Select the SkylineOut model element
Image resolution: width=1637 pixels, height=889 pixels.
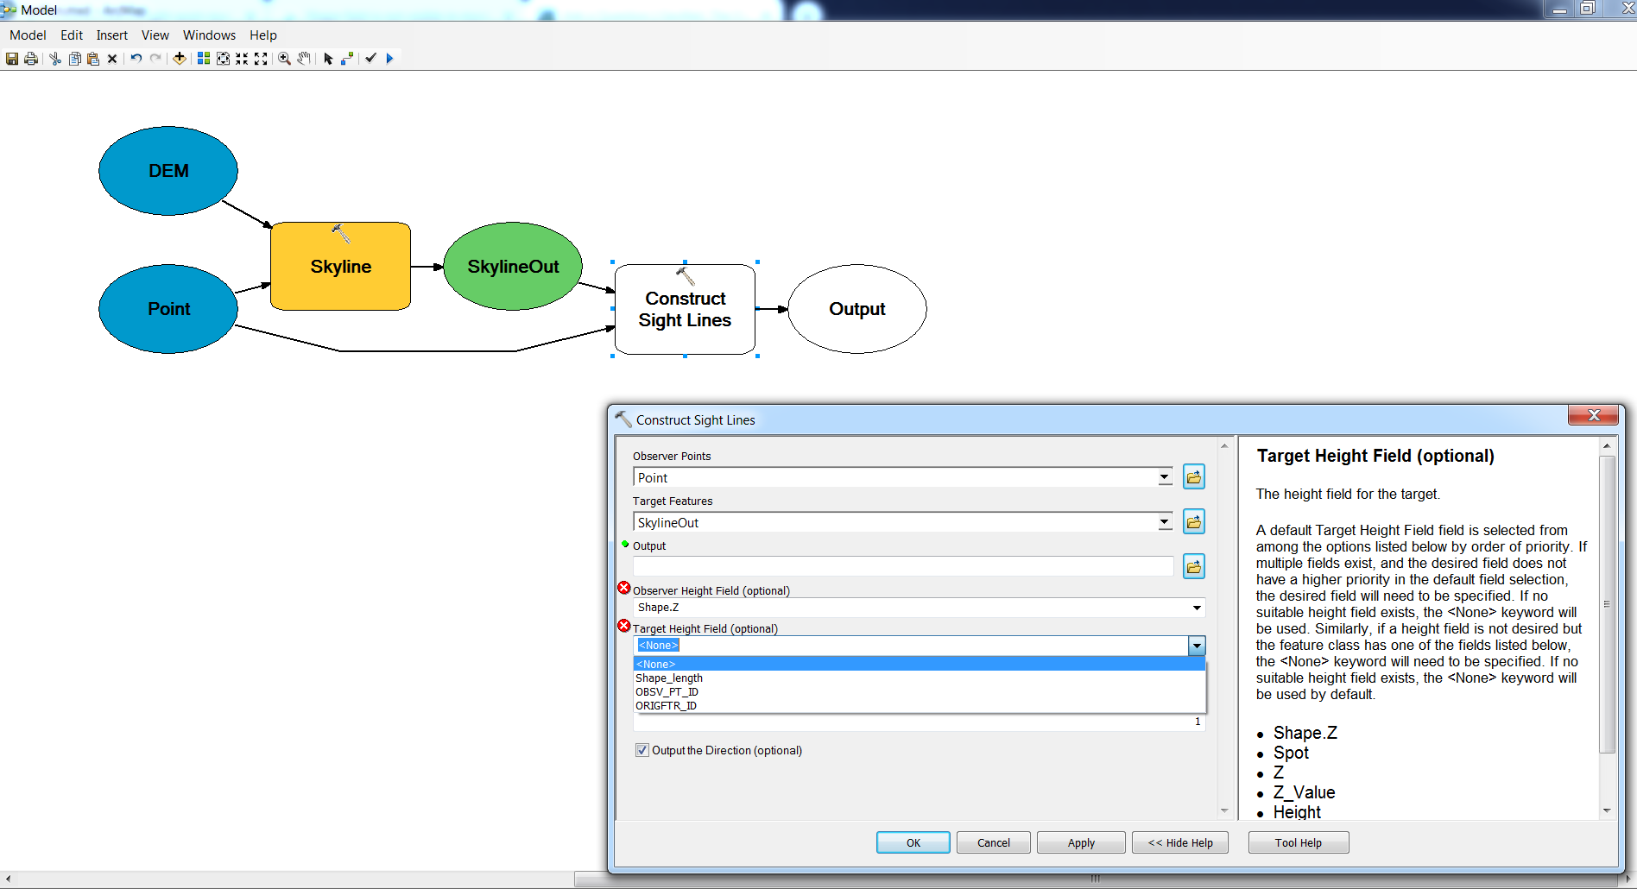513,267
